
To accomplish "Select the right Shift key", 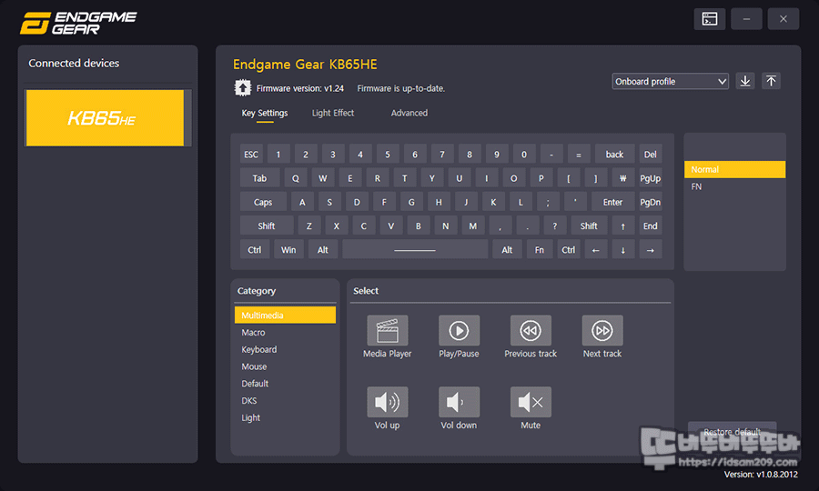I will point(589,225).
